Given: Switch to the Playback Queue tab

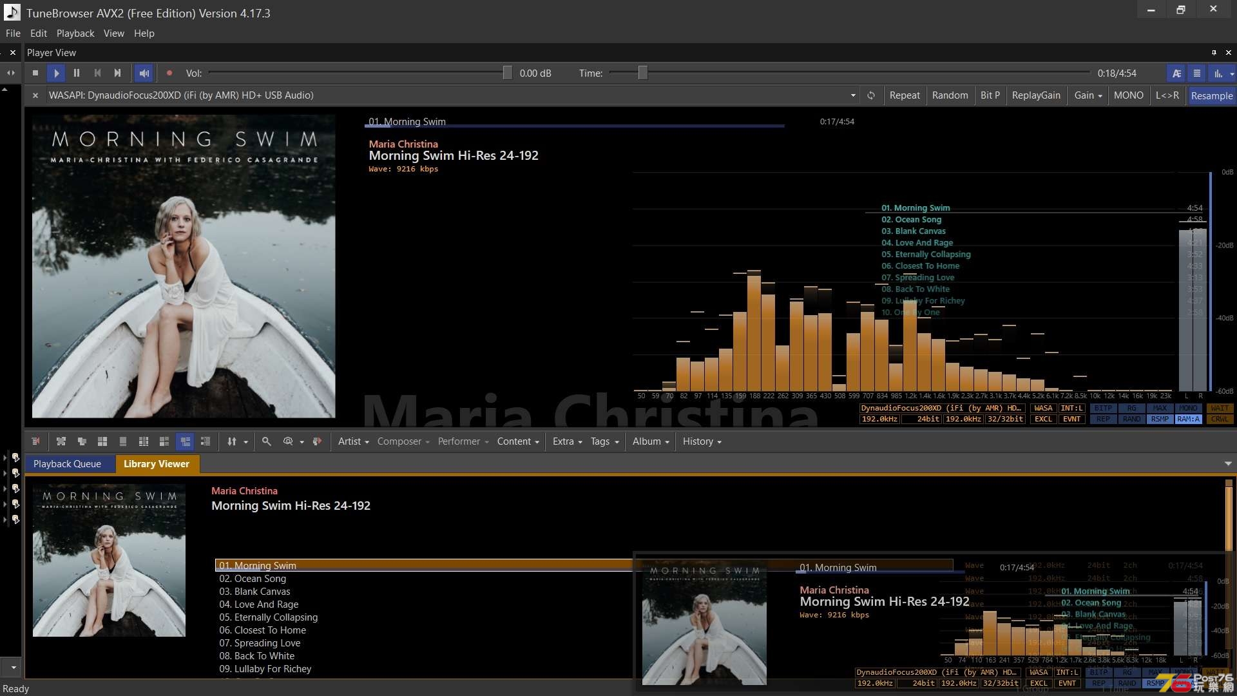Looking at the screenshot, I should click(x=68, y=464).
